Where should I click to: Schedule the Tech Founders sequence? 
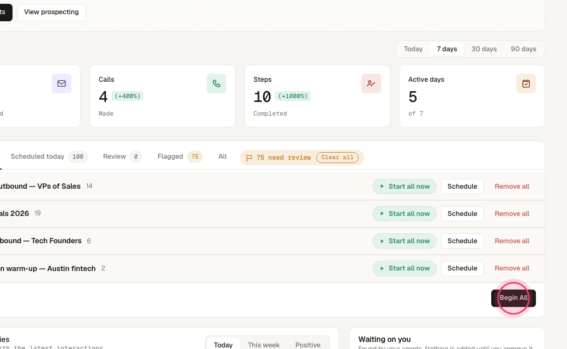click(462, 241)
